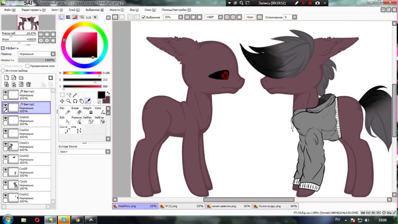398x224 pixels.
Task: Delete the selected layer with trash icon
Action: [x=28, y=84]
